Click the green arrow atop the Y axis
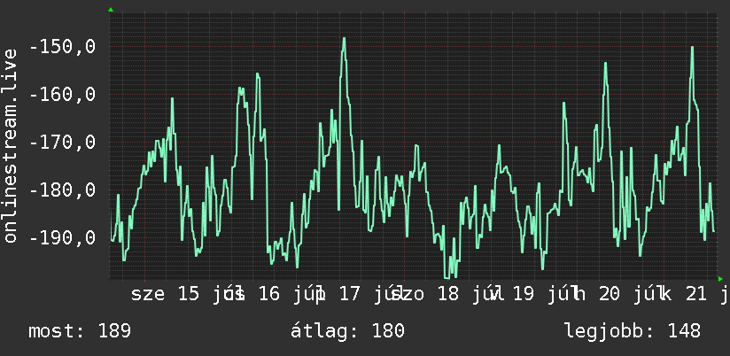 (111, 10)
